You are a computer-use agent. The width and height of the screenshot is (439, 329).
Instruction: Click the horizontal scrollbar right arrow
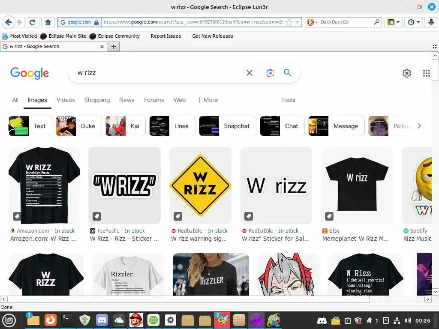pos(428,299)
